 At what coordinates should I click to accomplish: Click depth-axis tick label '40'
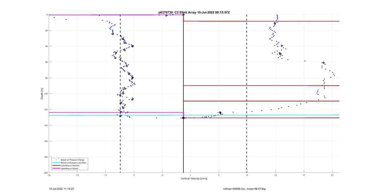point(46,46)
